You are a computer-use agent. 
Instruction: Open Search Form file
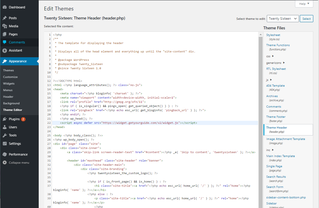click(x=277, y=189)
